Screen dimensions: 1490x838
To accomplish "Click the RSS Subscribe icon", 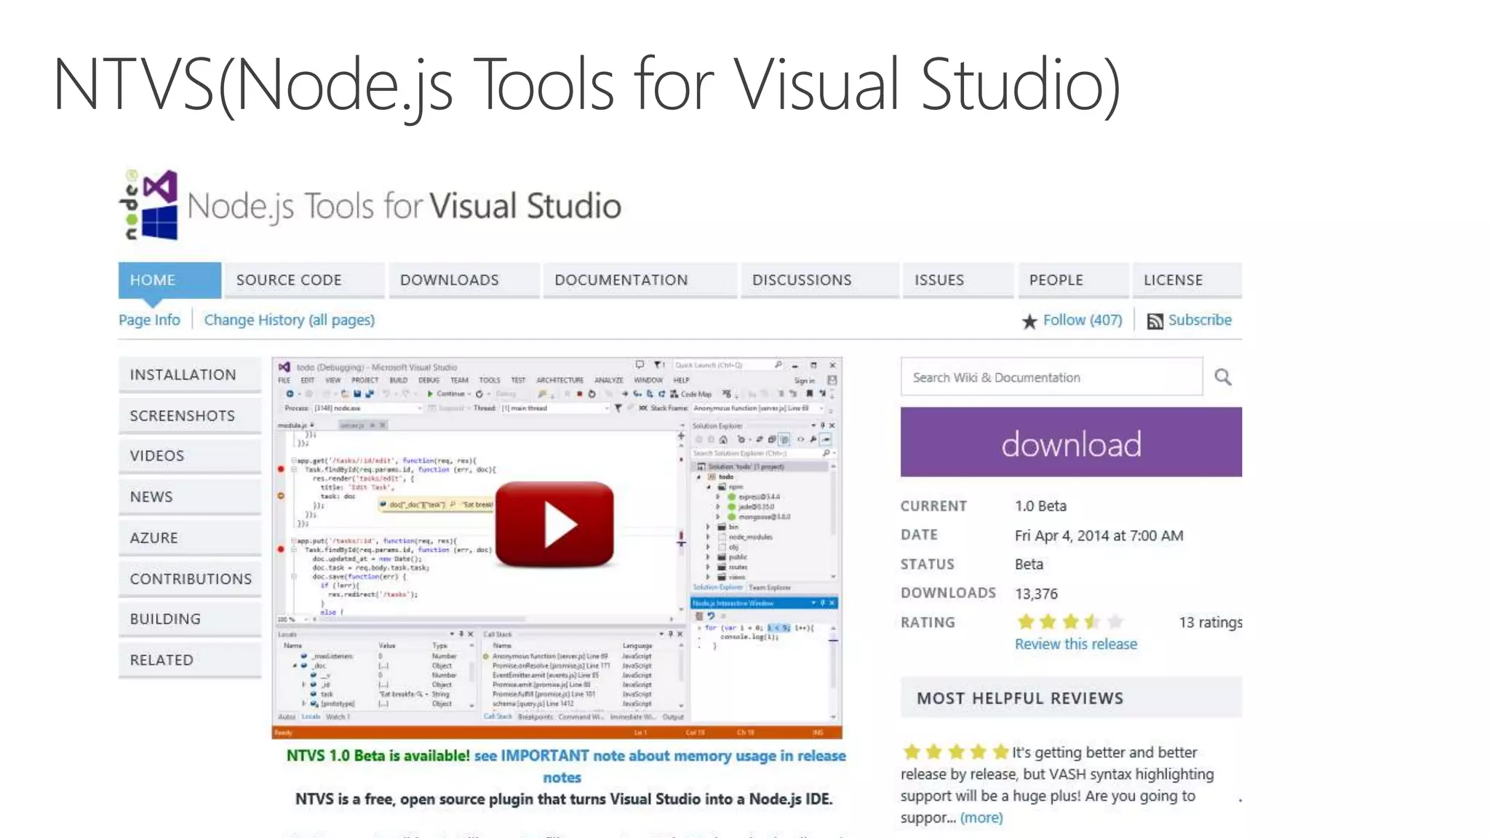I will tap(1155, 321).
